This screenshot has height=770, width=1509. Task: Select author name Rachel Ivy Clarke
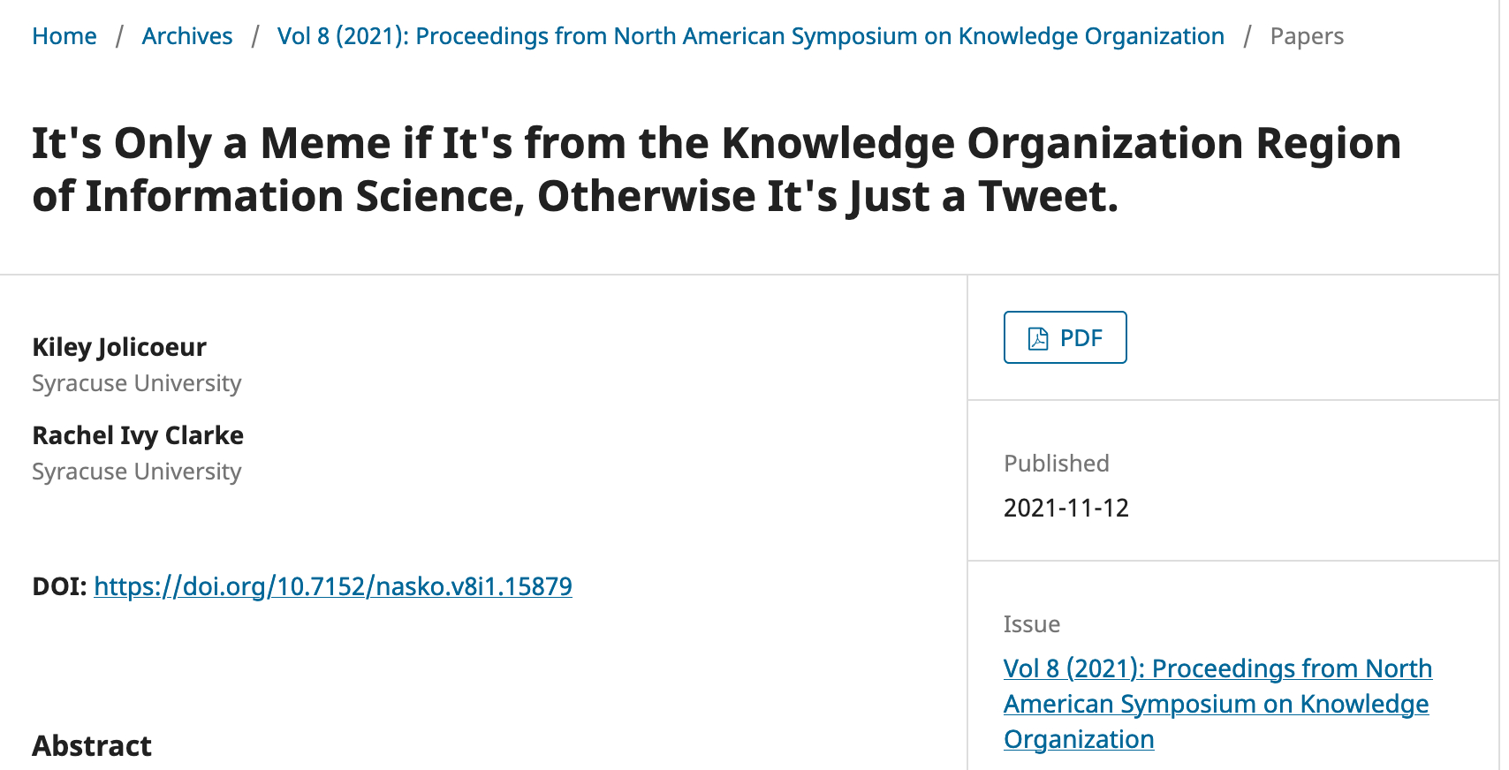tap(138, 435)
